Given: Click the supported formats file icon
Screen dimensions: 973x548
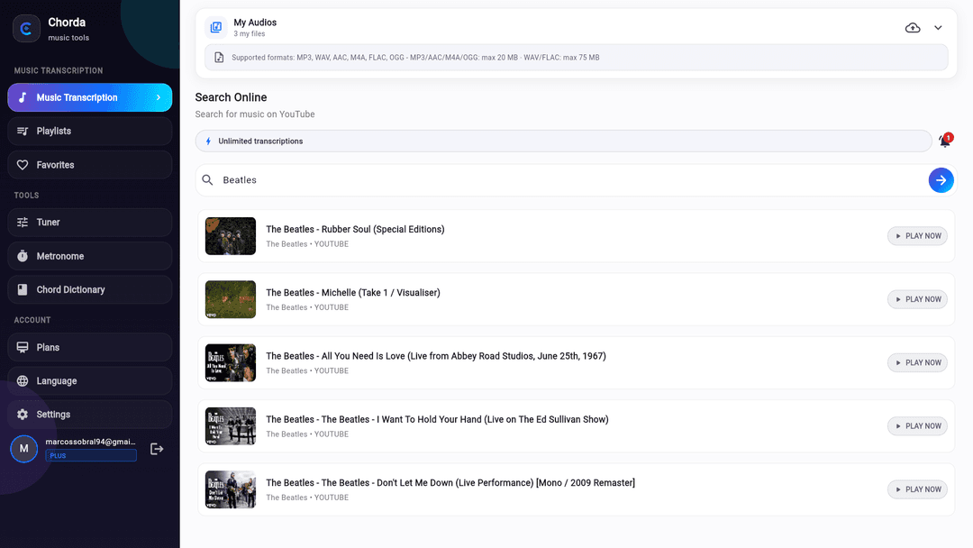Looking at the screenshot, I should coord(219,57).
